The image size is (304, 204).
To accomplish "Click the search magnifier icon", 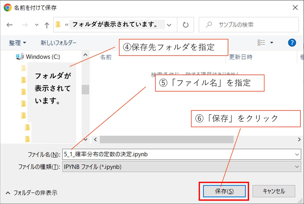I will click(209, 25).
